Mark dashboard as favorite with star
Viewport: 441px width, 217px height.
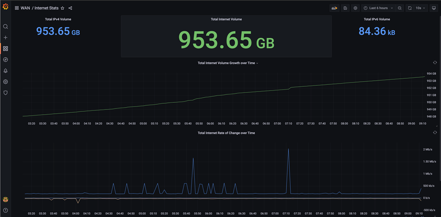click(x=63, y=8)
